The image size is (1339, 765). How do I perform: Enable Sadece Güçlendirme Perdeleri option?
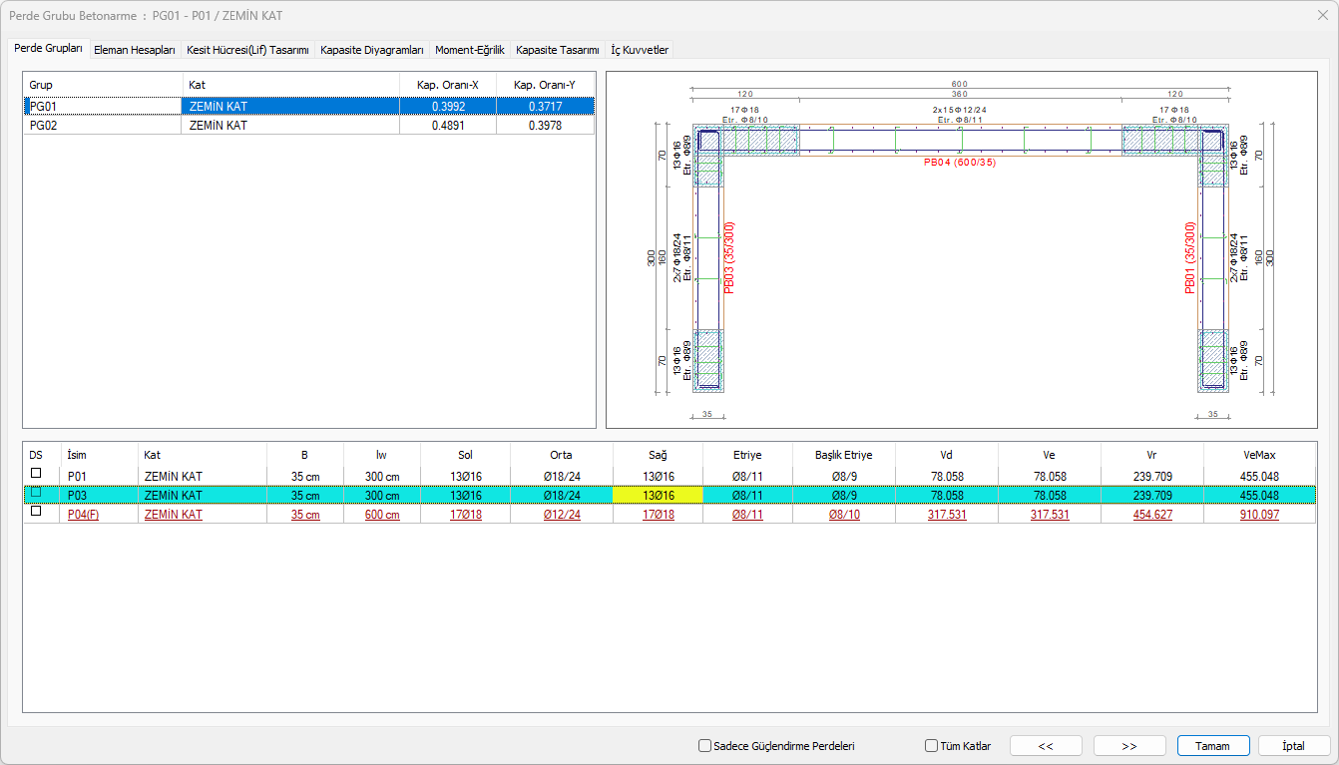click(x=705, y=746)
